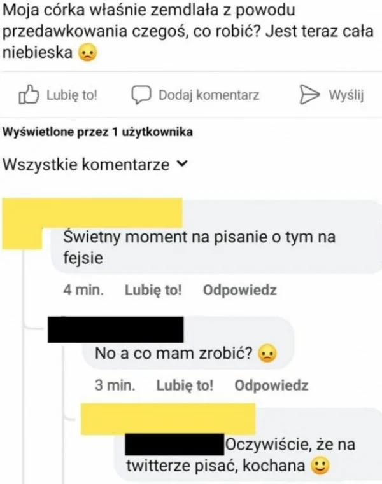Click the yellow-censored name on the last reply
The height and width of the screenshot is (484, 382).
pyautogui.click(x=168, y=418)
